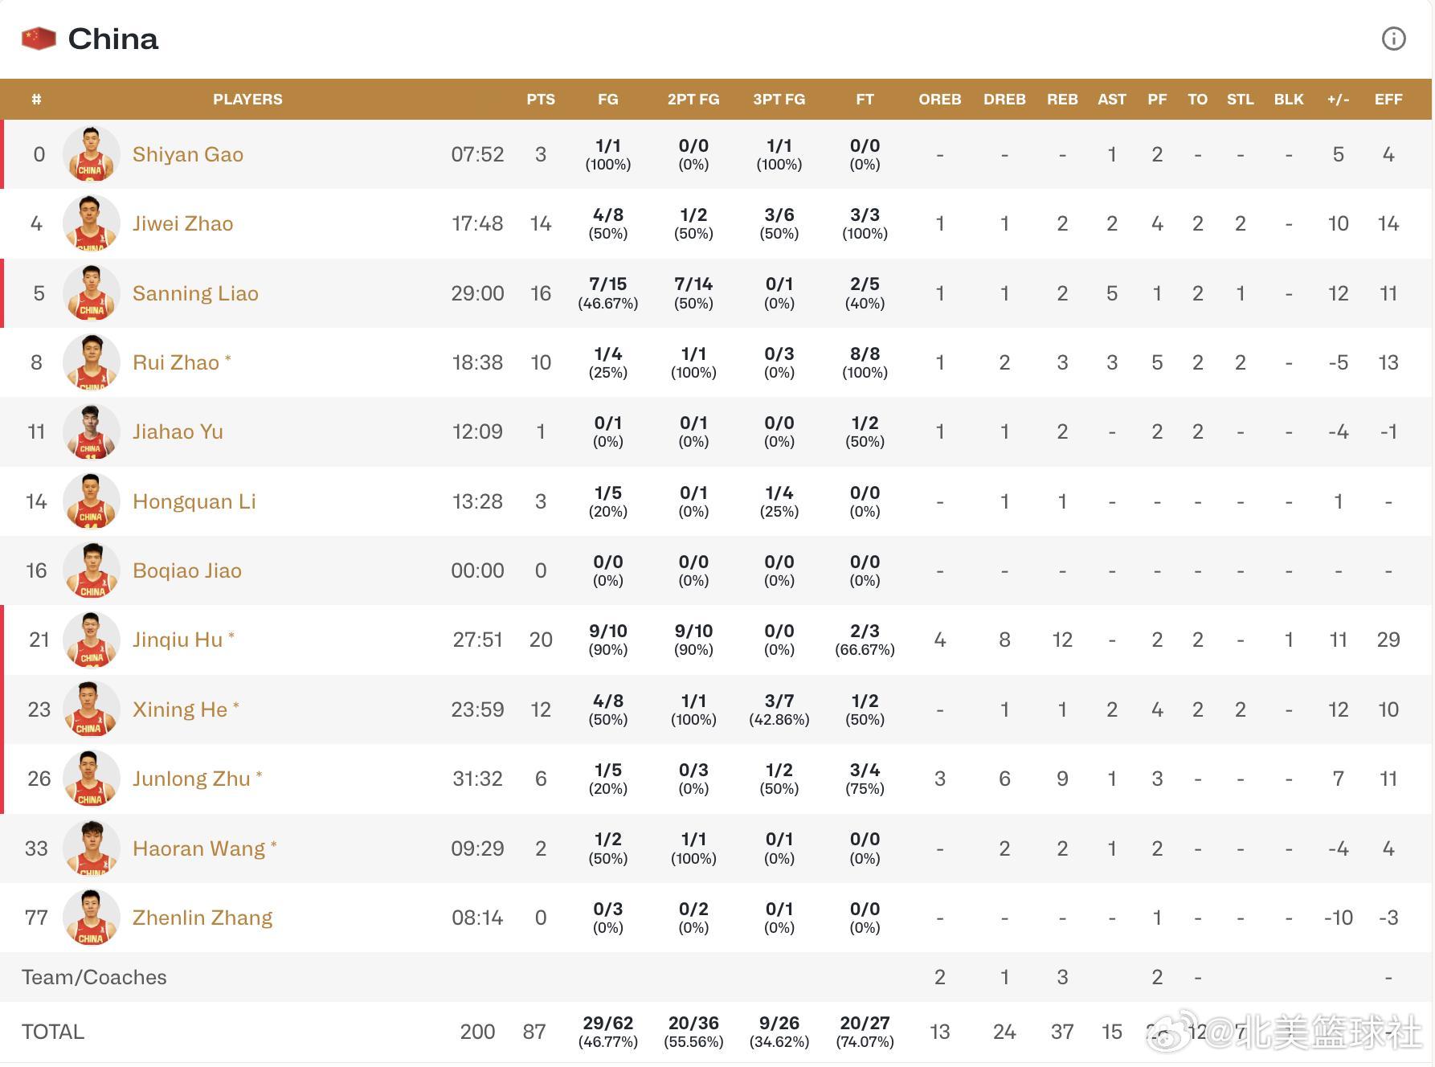Open Hongquan Li's player photo
Viewport: 1435px width, 1067px height.
click(x=91, y=501)
